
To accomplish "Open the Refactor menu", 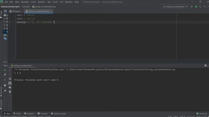I will (41, 2).
